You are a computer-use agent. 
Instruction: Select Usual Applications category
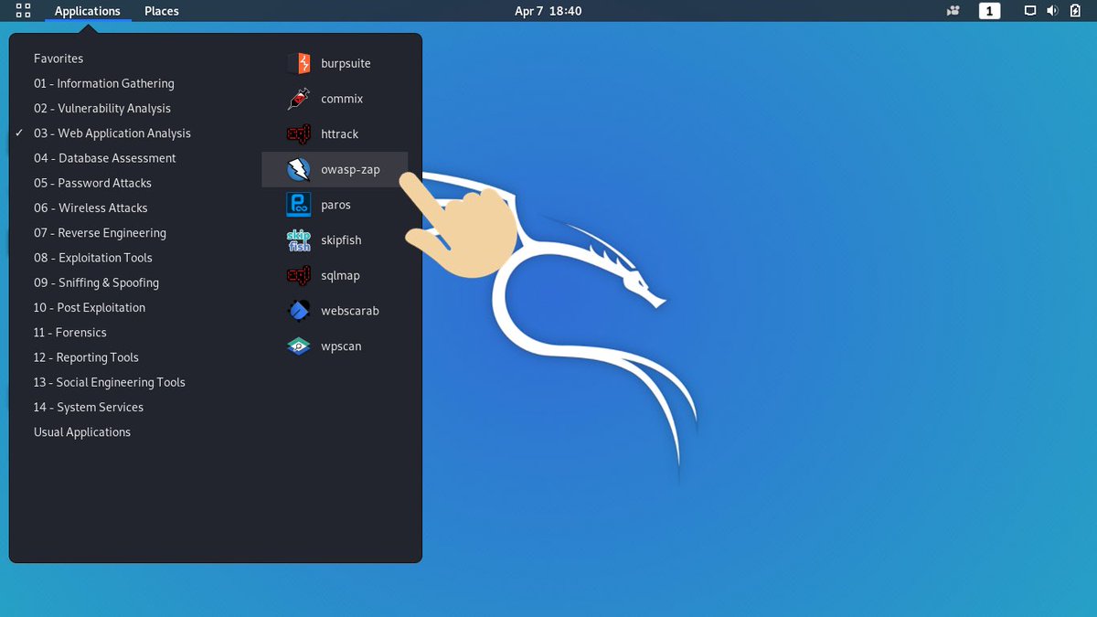(x=82, y=432)
